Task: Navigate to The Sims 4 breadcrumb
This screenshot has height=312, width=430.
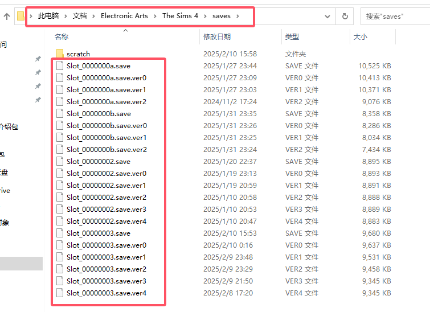Action: coord(180,17)
